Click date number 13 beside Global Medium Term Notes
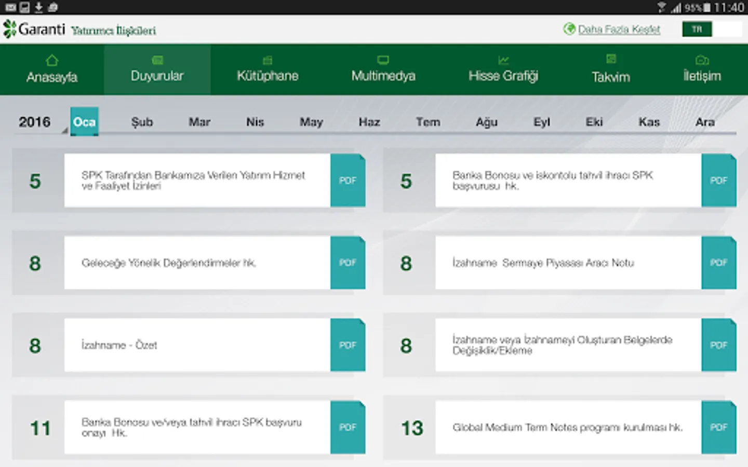748x467 pixels. pos(412,429)
